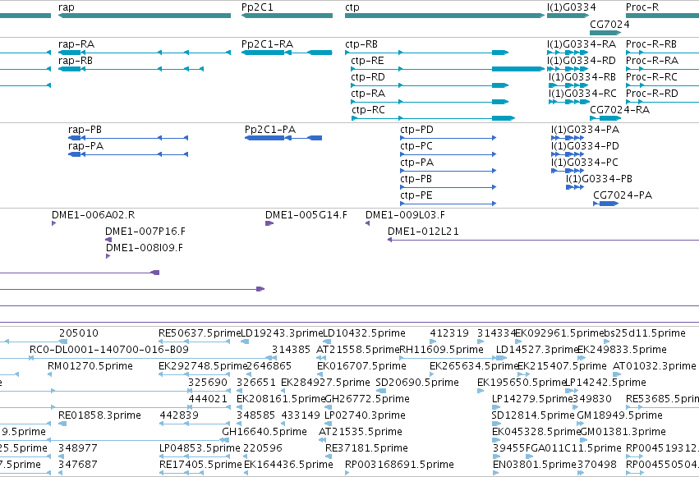Click EST SD20690.5prime label
The image size is (699, 477).
(x=417, y=383)
